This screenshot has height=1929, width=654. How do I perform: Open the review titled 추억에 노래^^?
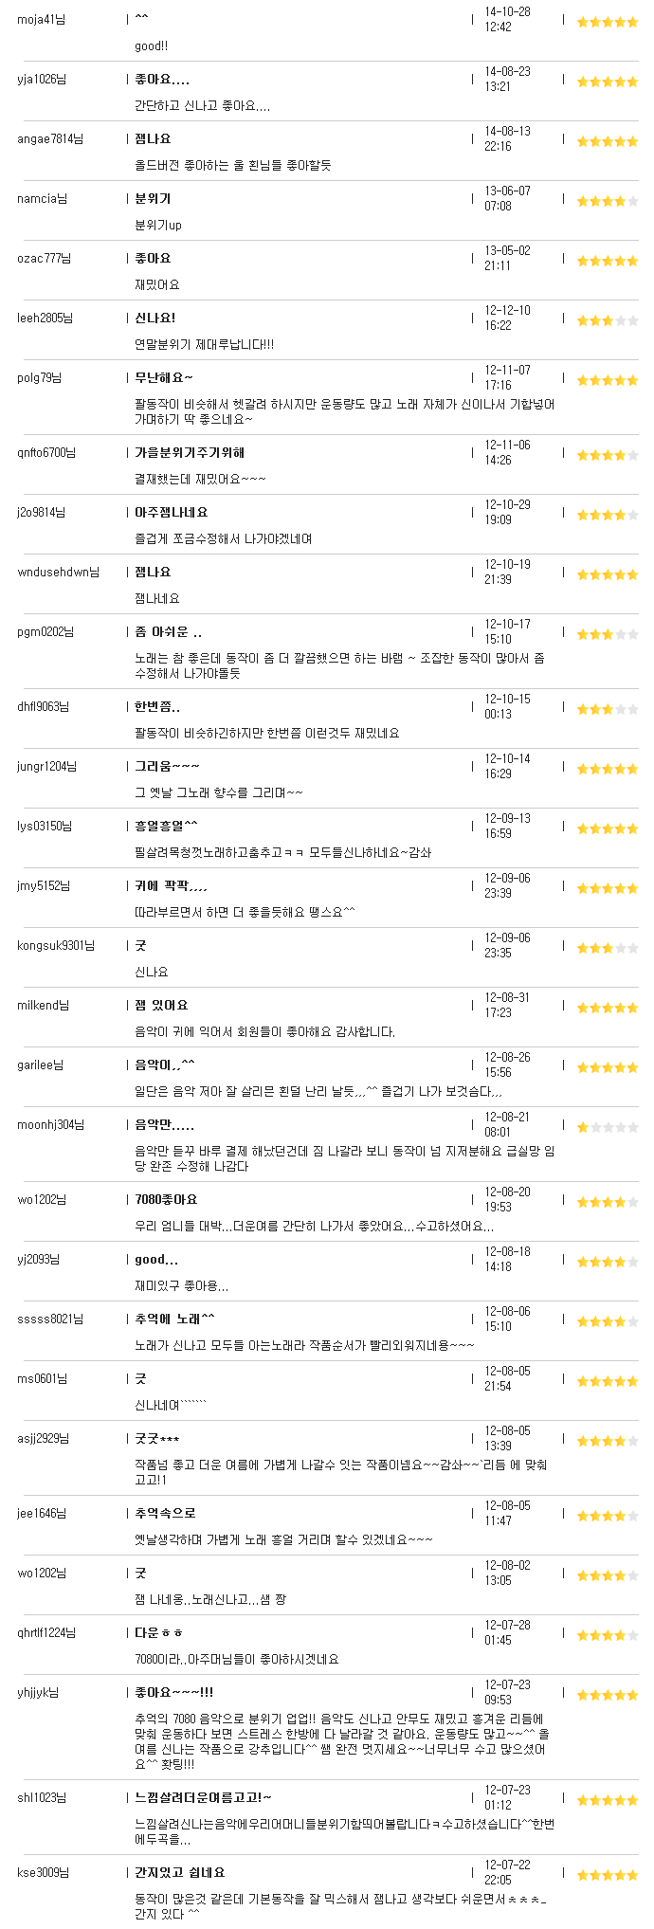[x=175, y=1319]
